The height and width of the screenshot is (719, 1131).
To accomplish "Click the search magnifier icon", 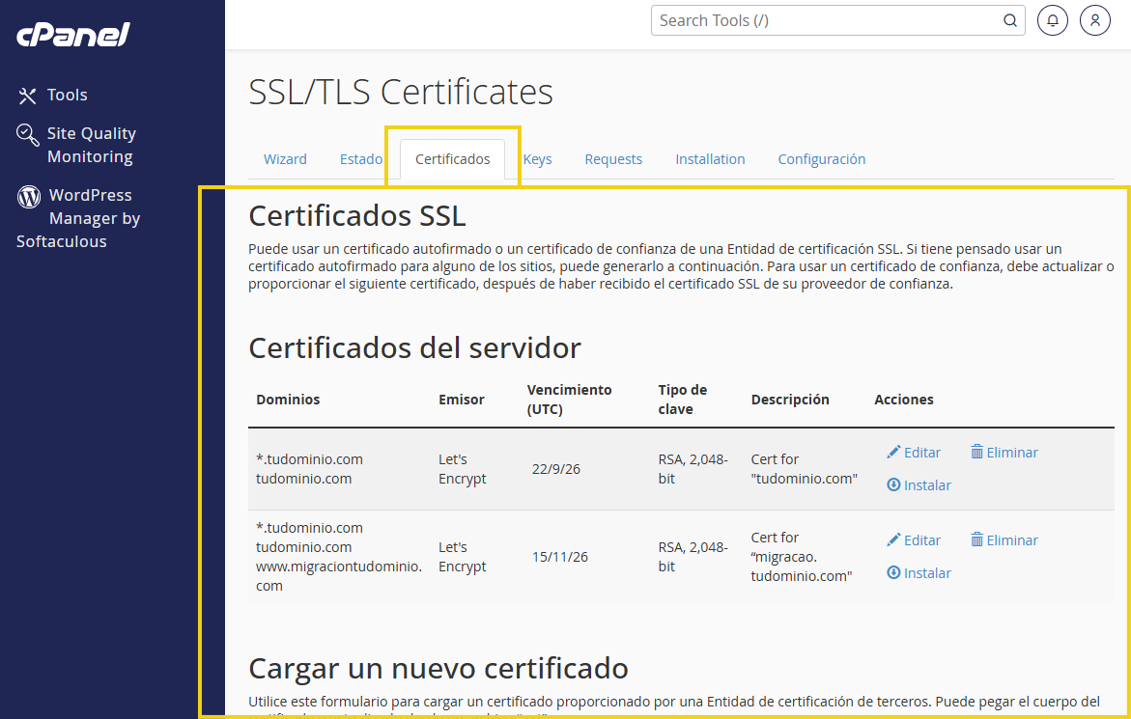I will 1010,20.
